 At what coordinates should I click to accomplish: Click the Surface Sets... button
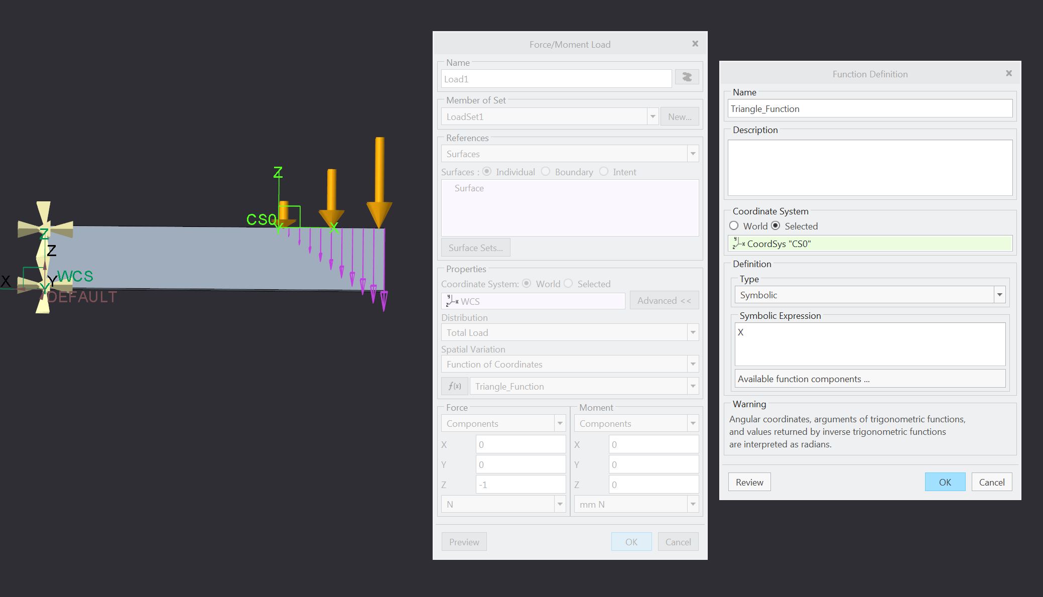coord(475,247)
